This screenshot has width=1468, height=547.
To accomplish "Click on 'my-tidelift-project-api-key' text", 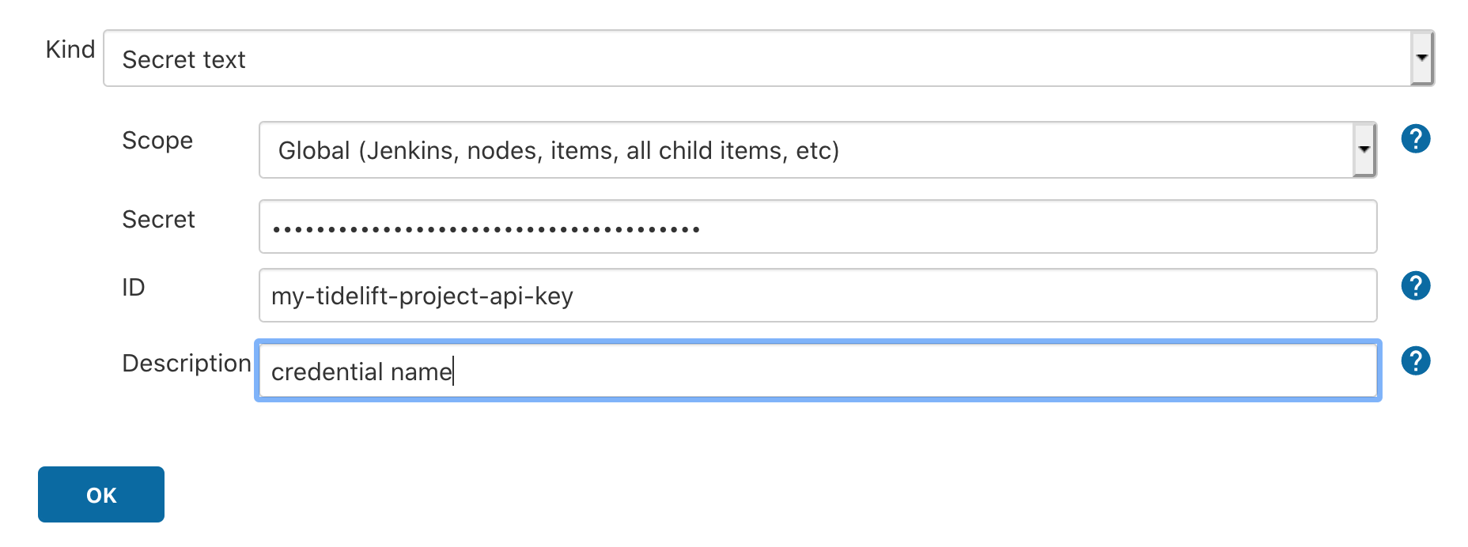I will click(x=422, y=296).
